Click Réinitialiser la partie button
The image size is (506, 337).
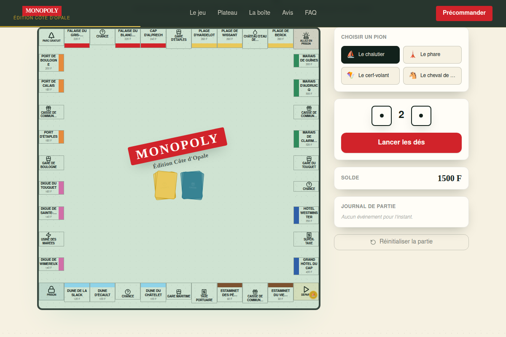click(x=401, y=242)
